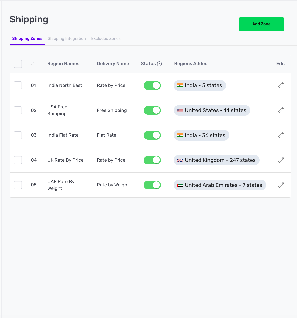Check the select-all checkbox in header

point(18,64)
